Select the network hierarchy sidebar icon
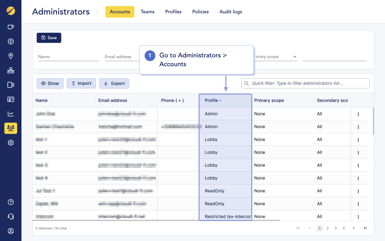The width and height of the screenshot is (385, 241). point(11,70)
